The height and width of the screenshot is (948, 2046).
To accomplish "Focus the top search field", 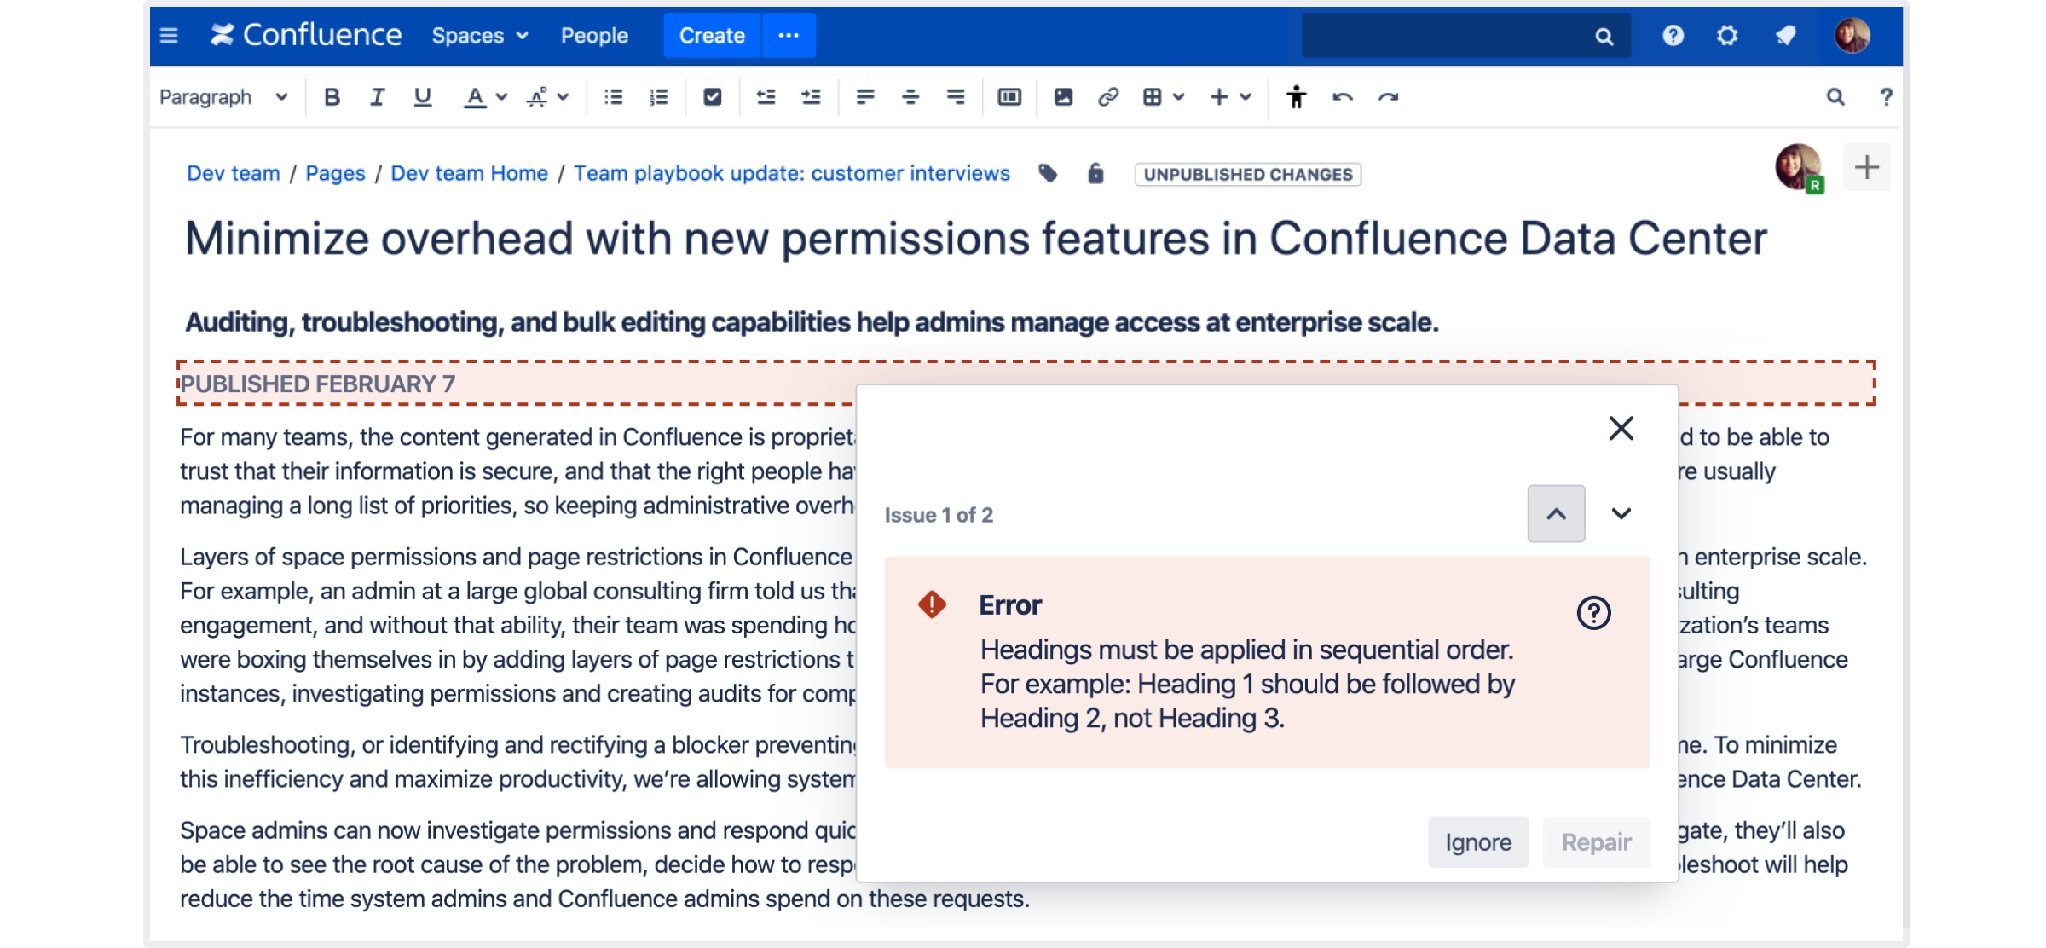I will tap(1466, 36).
